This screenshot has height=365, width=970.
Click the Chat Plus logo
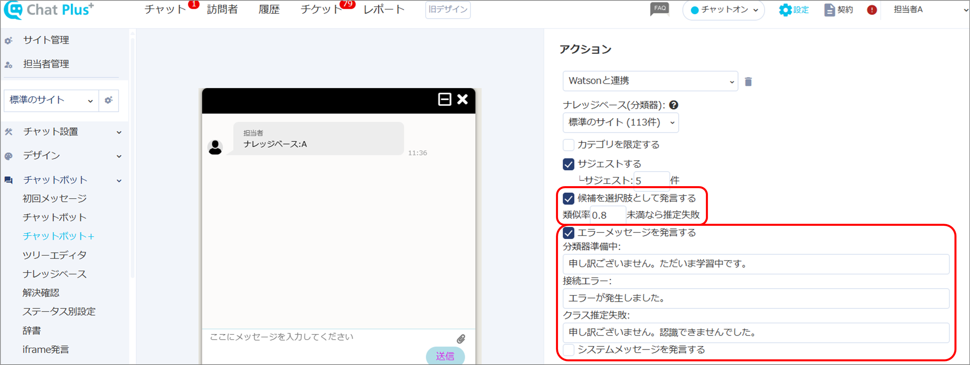point(49,10)
